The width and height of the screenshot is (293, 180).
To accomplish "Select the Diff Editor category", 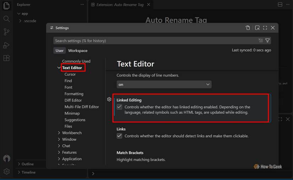I will [x=73, y=100].
